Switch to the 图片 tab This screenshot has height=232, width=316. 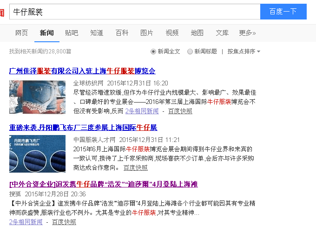click(x=147, y=33)
